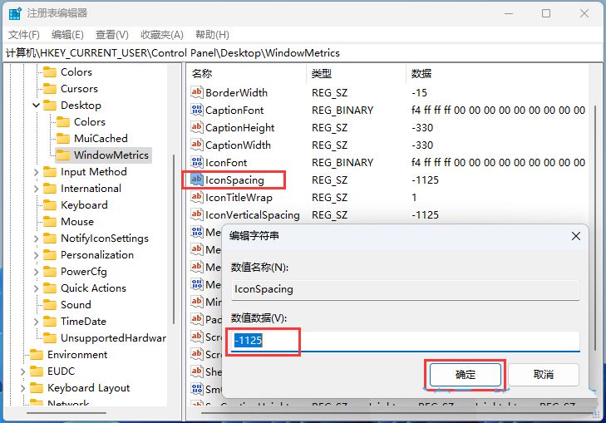Click the IconFont binary value icon
Image resolution: width=606 pixels, height=423 pixels.
pos(197,163)
